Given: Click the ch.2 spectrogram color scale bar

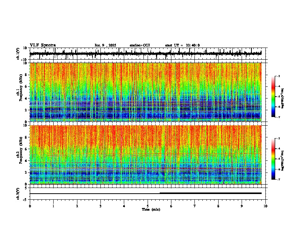Looking at the screenshot, I should point(273,159).
